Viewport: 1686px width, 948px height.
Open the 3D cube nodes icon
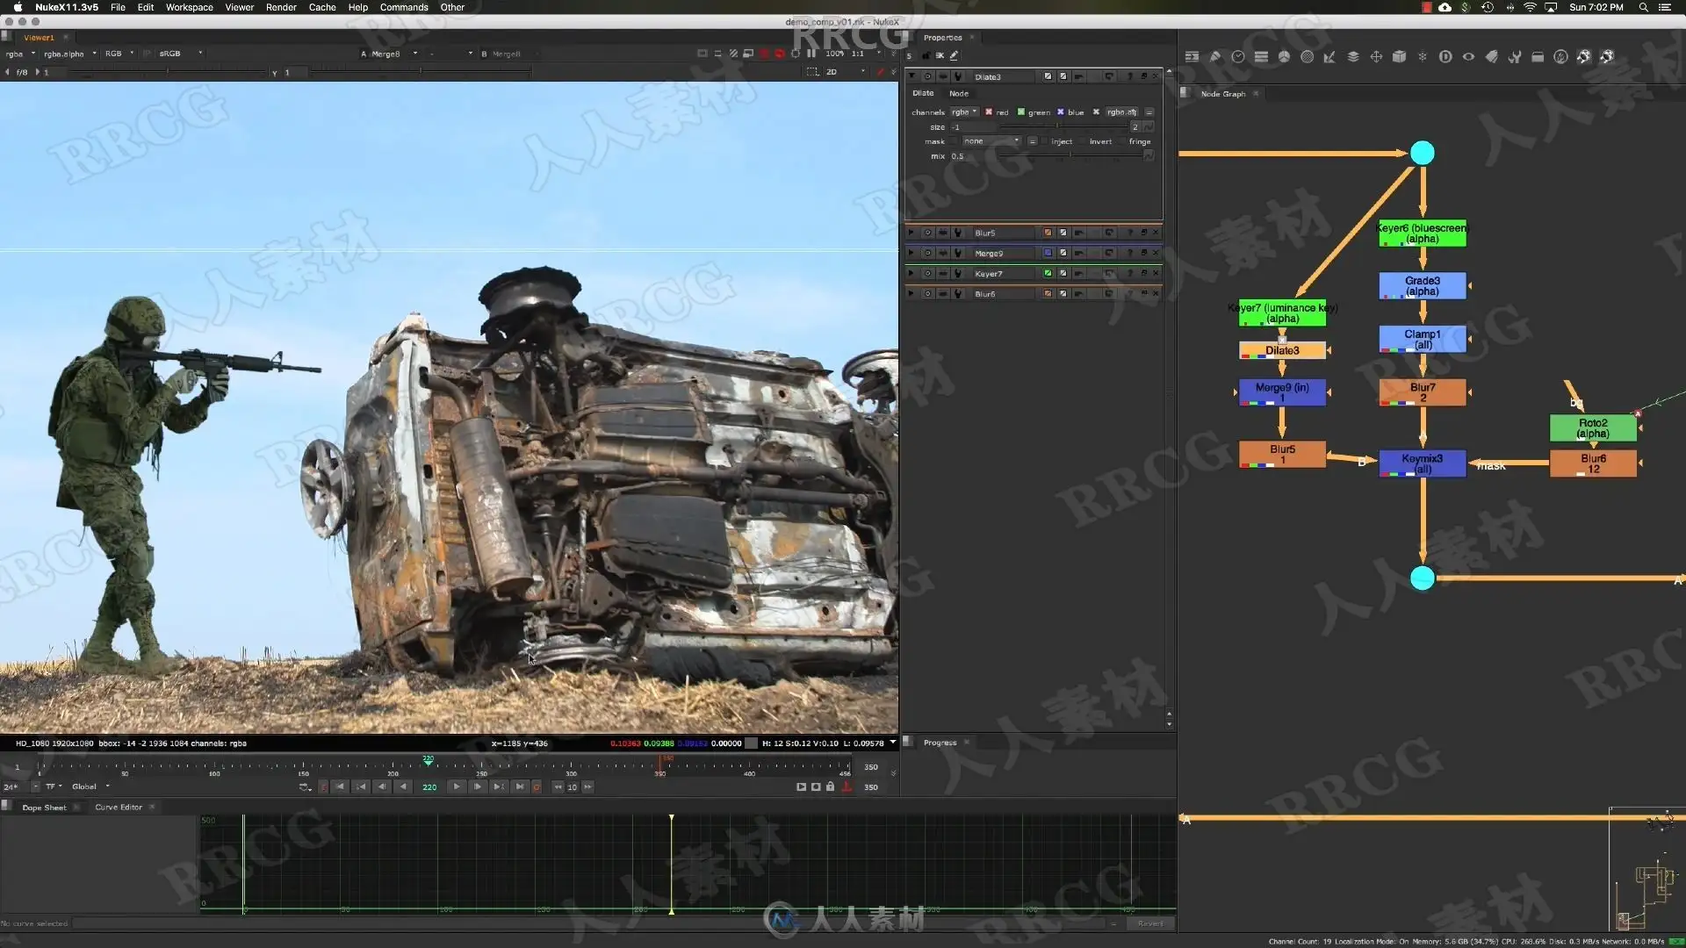click(1399, 57)
